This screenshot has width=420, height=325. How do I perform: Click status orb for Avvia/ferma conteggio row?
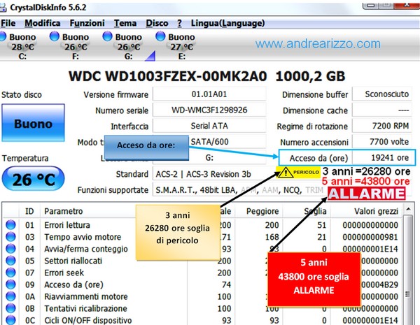[x=10, y=249]
